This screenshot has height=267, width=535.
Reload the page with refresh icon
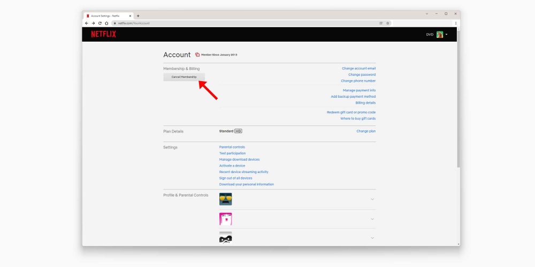(100, 23)
